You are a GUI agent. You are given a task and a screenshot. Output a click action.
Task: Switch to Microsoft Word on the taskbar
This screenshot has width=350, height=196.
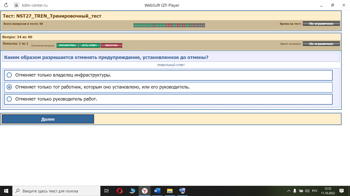157,191
